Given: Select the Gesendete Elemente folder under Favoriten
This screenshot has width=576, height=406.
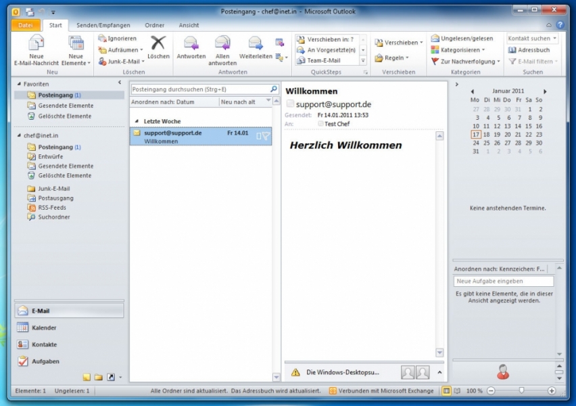Looking at the screenshot, I should [66, 106].
